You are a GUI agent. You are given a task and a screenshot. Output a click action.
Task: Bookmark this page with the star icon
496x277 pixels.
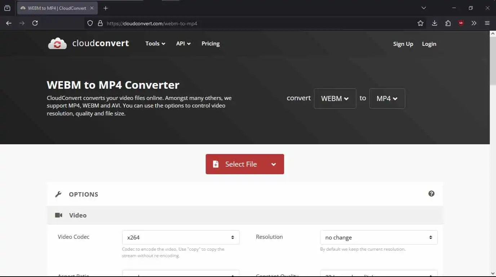click(x=420, y=23)
